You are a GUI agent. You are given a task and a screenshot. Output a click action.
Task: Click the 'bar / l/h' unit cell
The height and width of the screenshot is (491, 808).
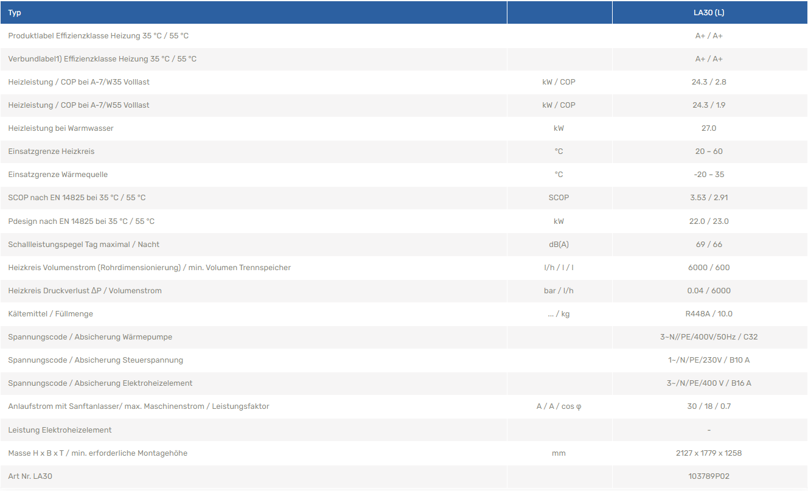point(559,291)
